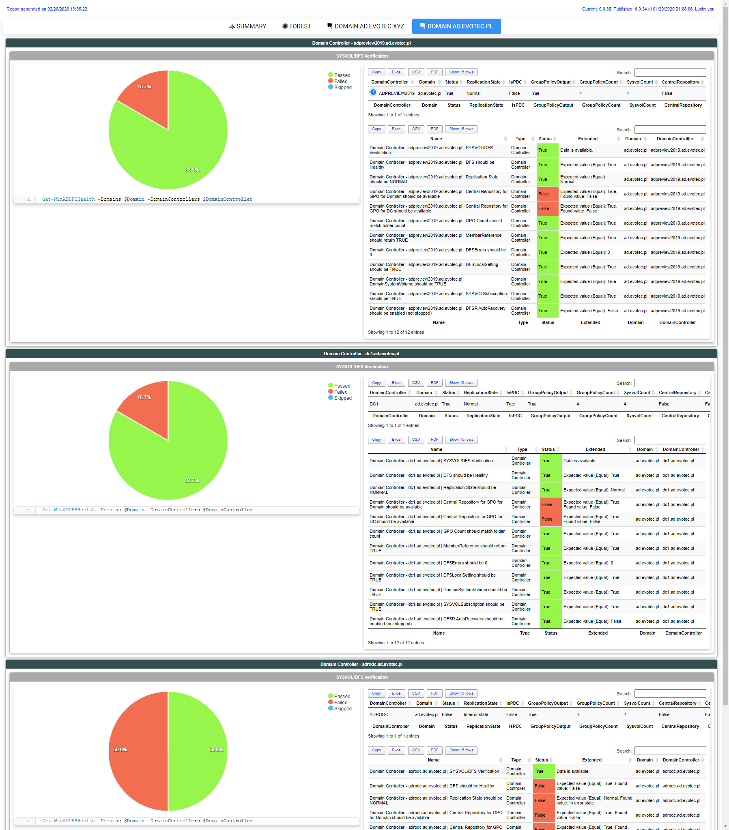
Task: Open Show 15 rows dropdown in first table
Action: pyautogui.click(x=461, y=72)
